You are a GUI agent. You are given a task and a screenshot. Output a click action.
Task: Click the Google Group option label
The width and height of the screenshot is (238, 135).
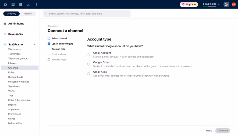102,62
